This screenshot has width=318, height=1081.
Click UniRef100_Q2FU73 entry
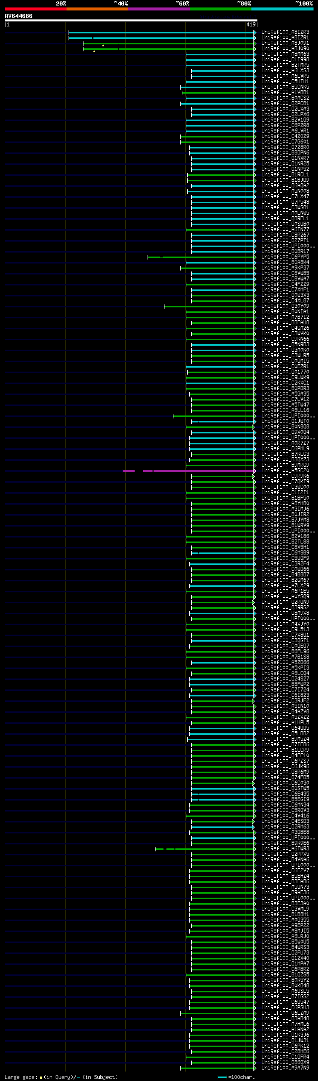(x=285, y=952)
